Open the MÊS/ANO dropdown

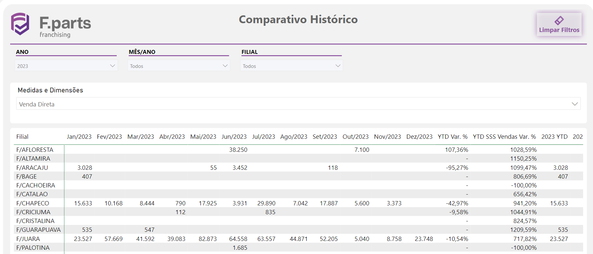pyautogui.click(x=179, y=66)
